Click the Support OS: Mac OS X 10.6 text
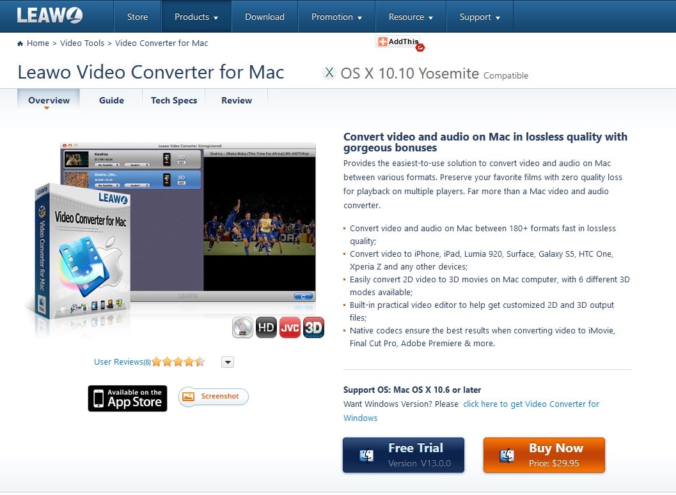 tap(412, 390)
